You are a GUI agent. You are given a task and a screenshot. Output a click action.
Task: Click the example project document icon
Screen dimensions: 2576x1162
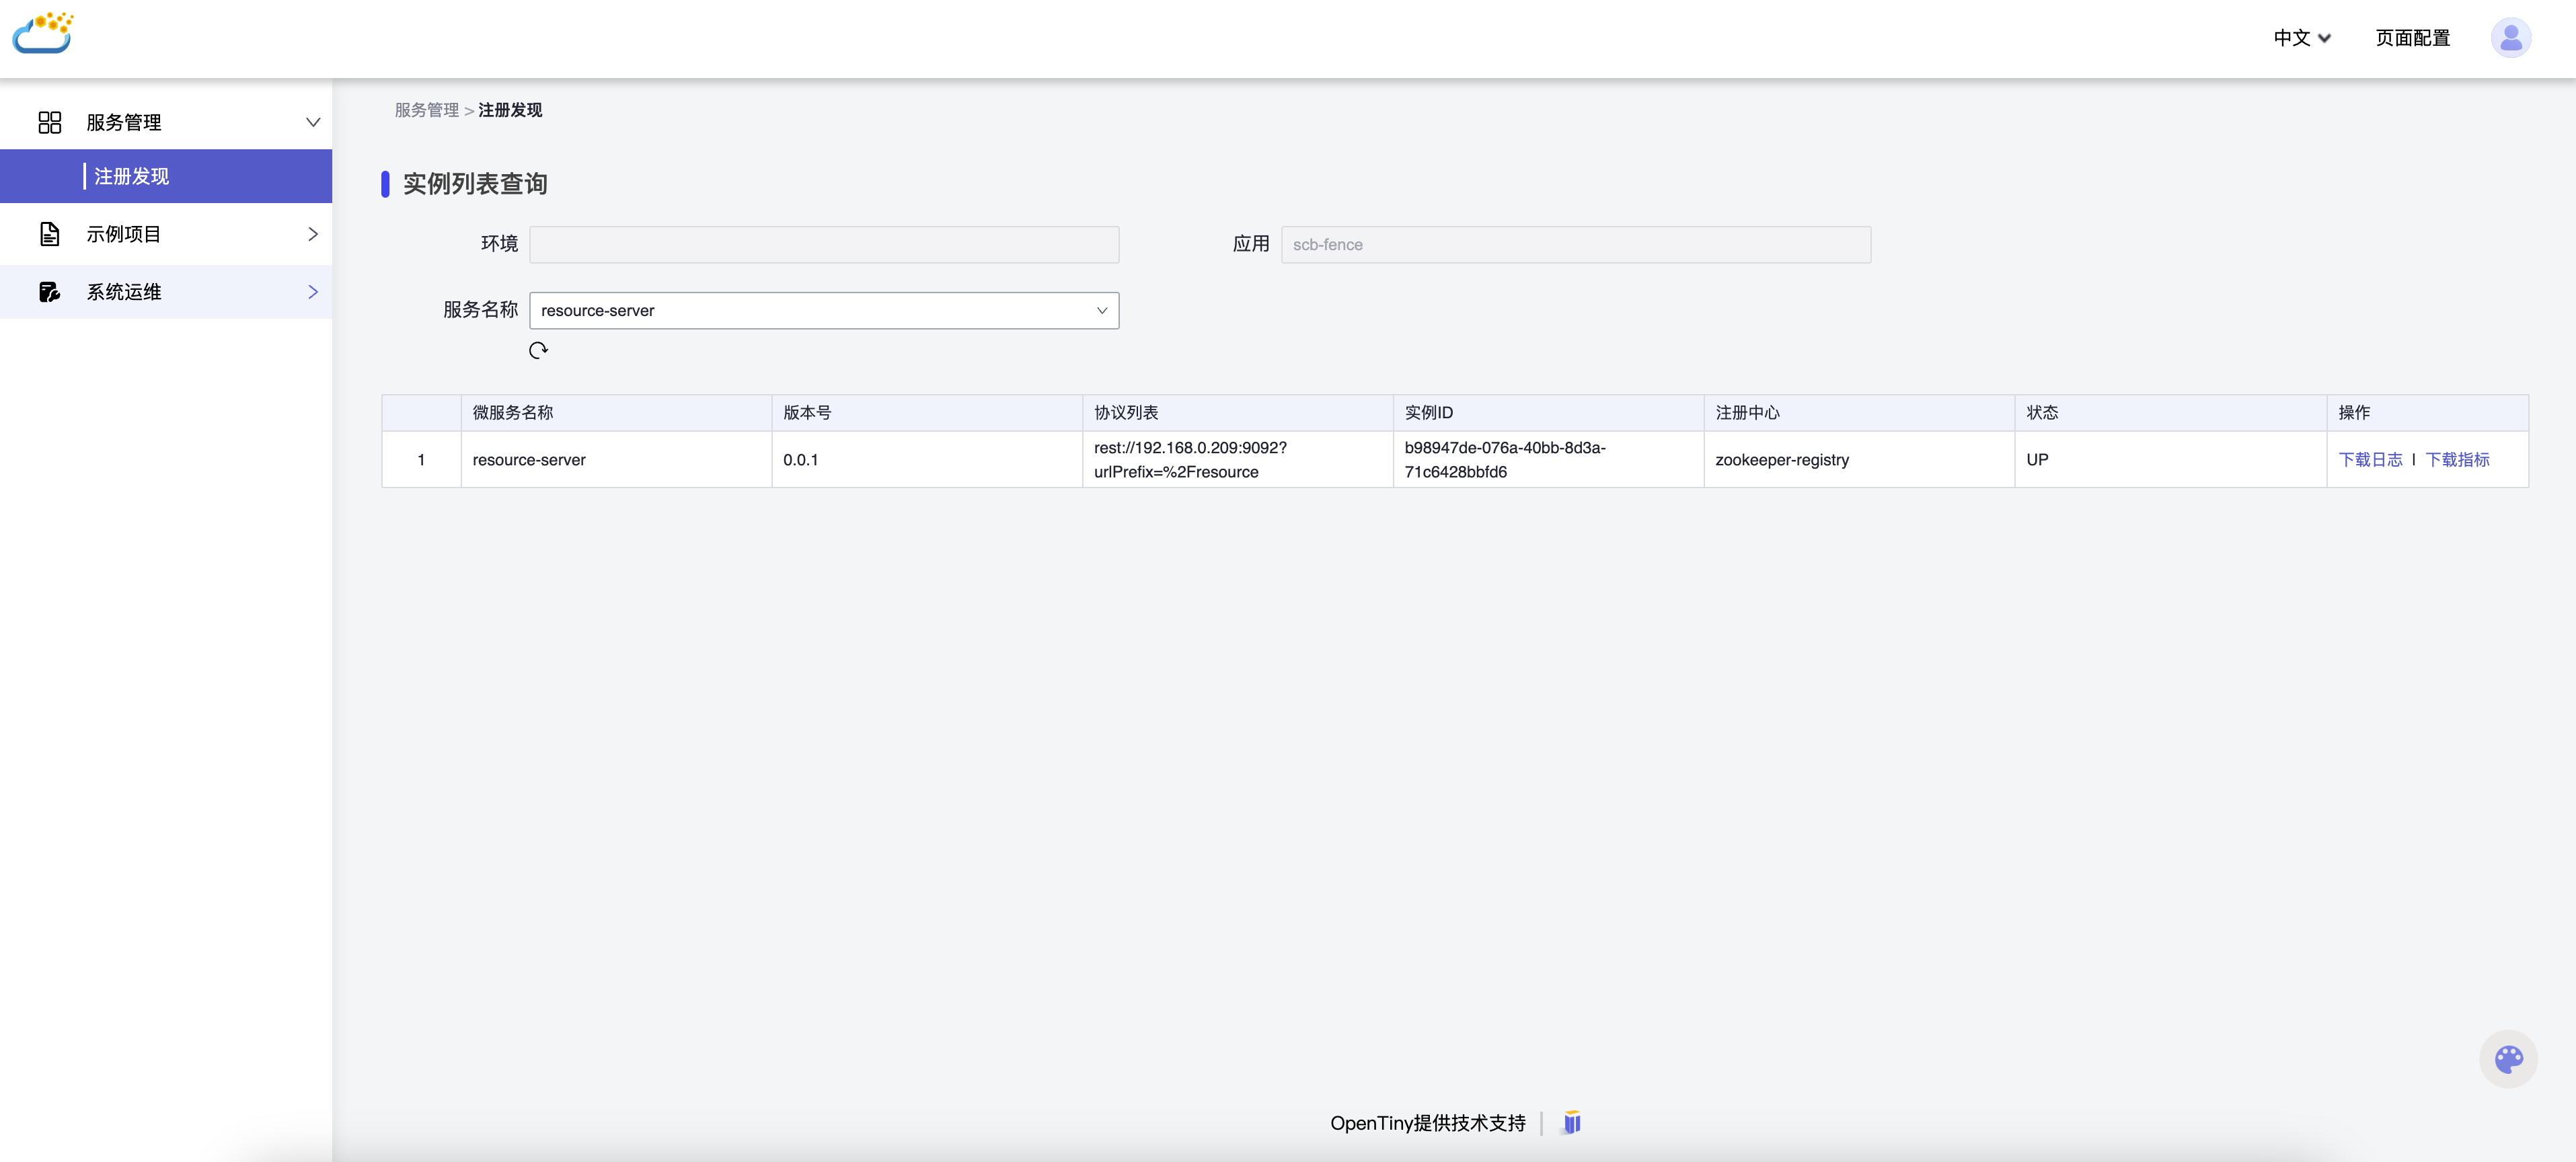click(x=50, y=234)
